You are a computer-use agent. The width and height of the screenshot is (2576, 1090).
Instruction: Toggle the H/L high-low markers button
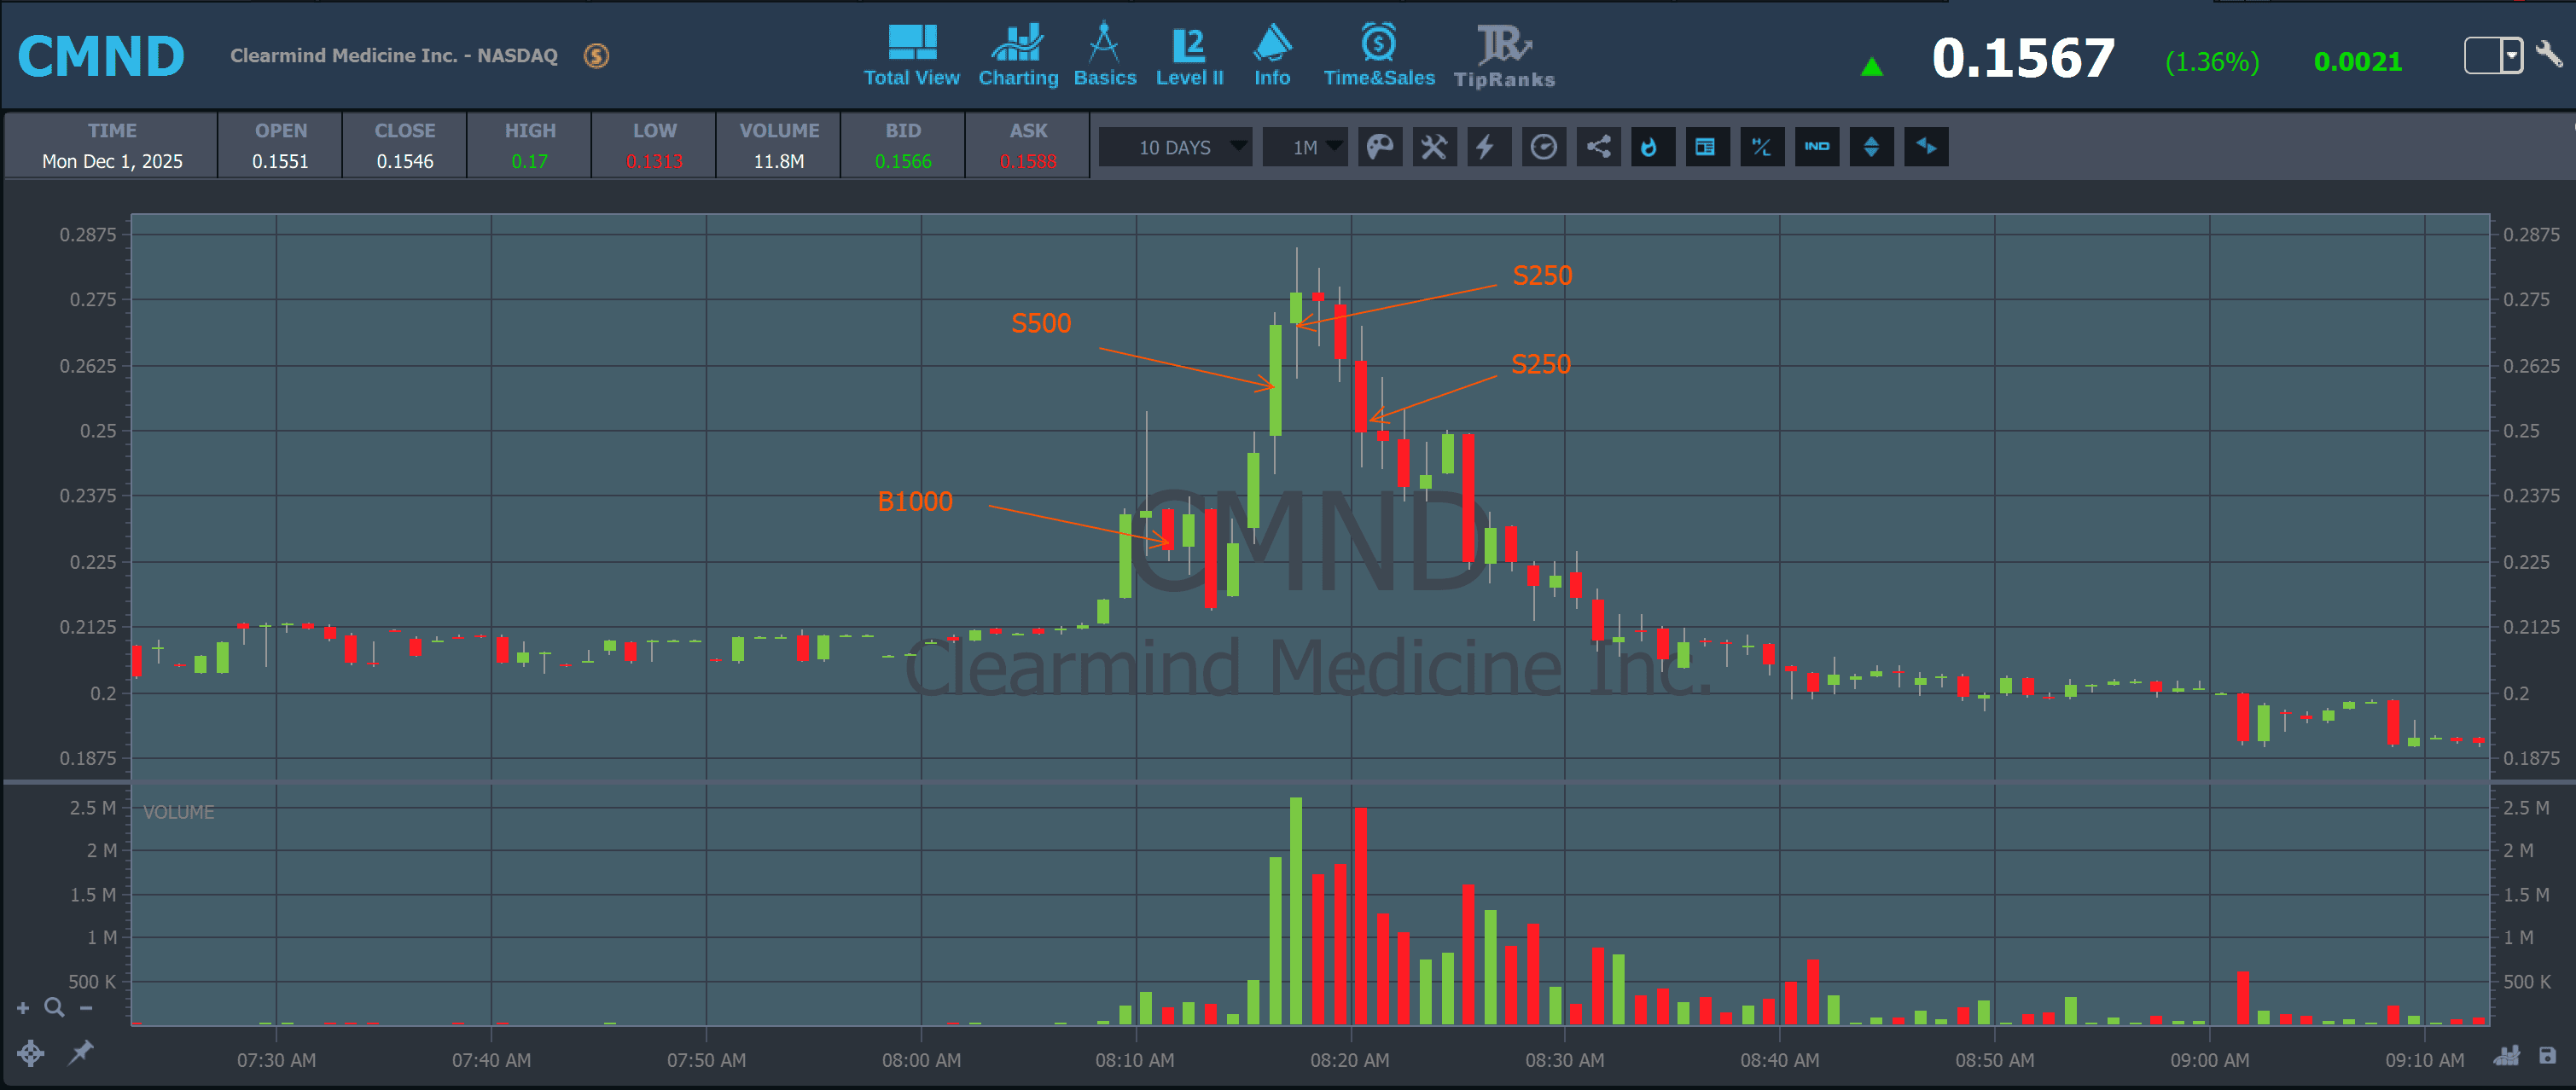(1761, 147)
